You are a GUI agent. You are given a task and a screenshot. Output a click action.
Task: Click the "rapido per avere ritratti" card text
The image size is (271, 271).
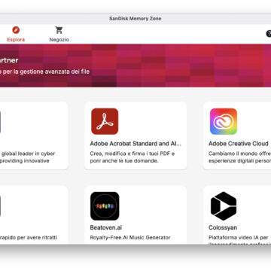click(x=29, y=237)
